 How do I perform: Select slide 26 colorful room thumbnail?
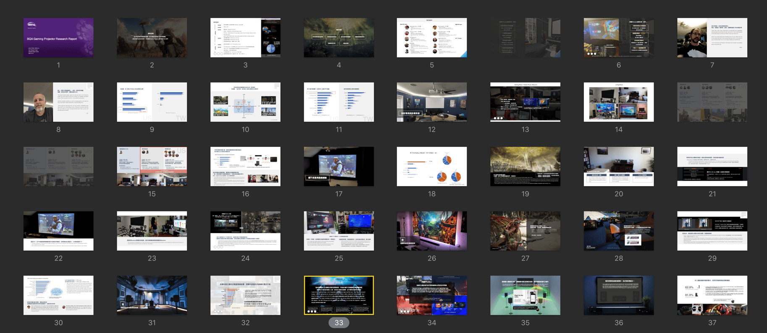(x=432, y=231)
